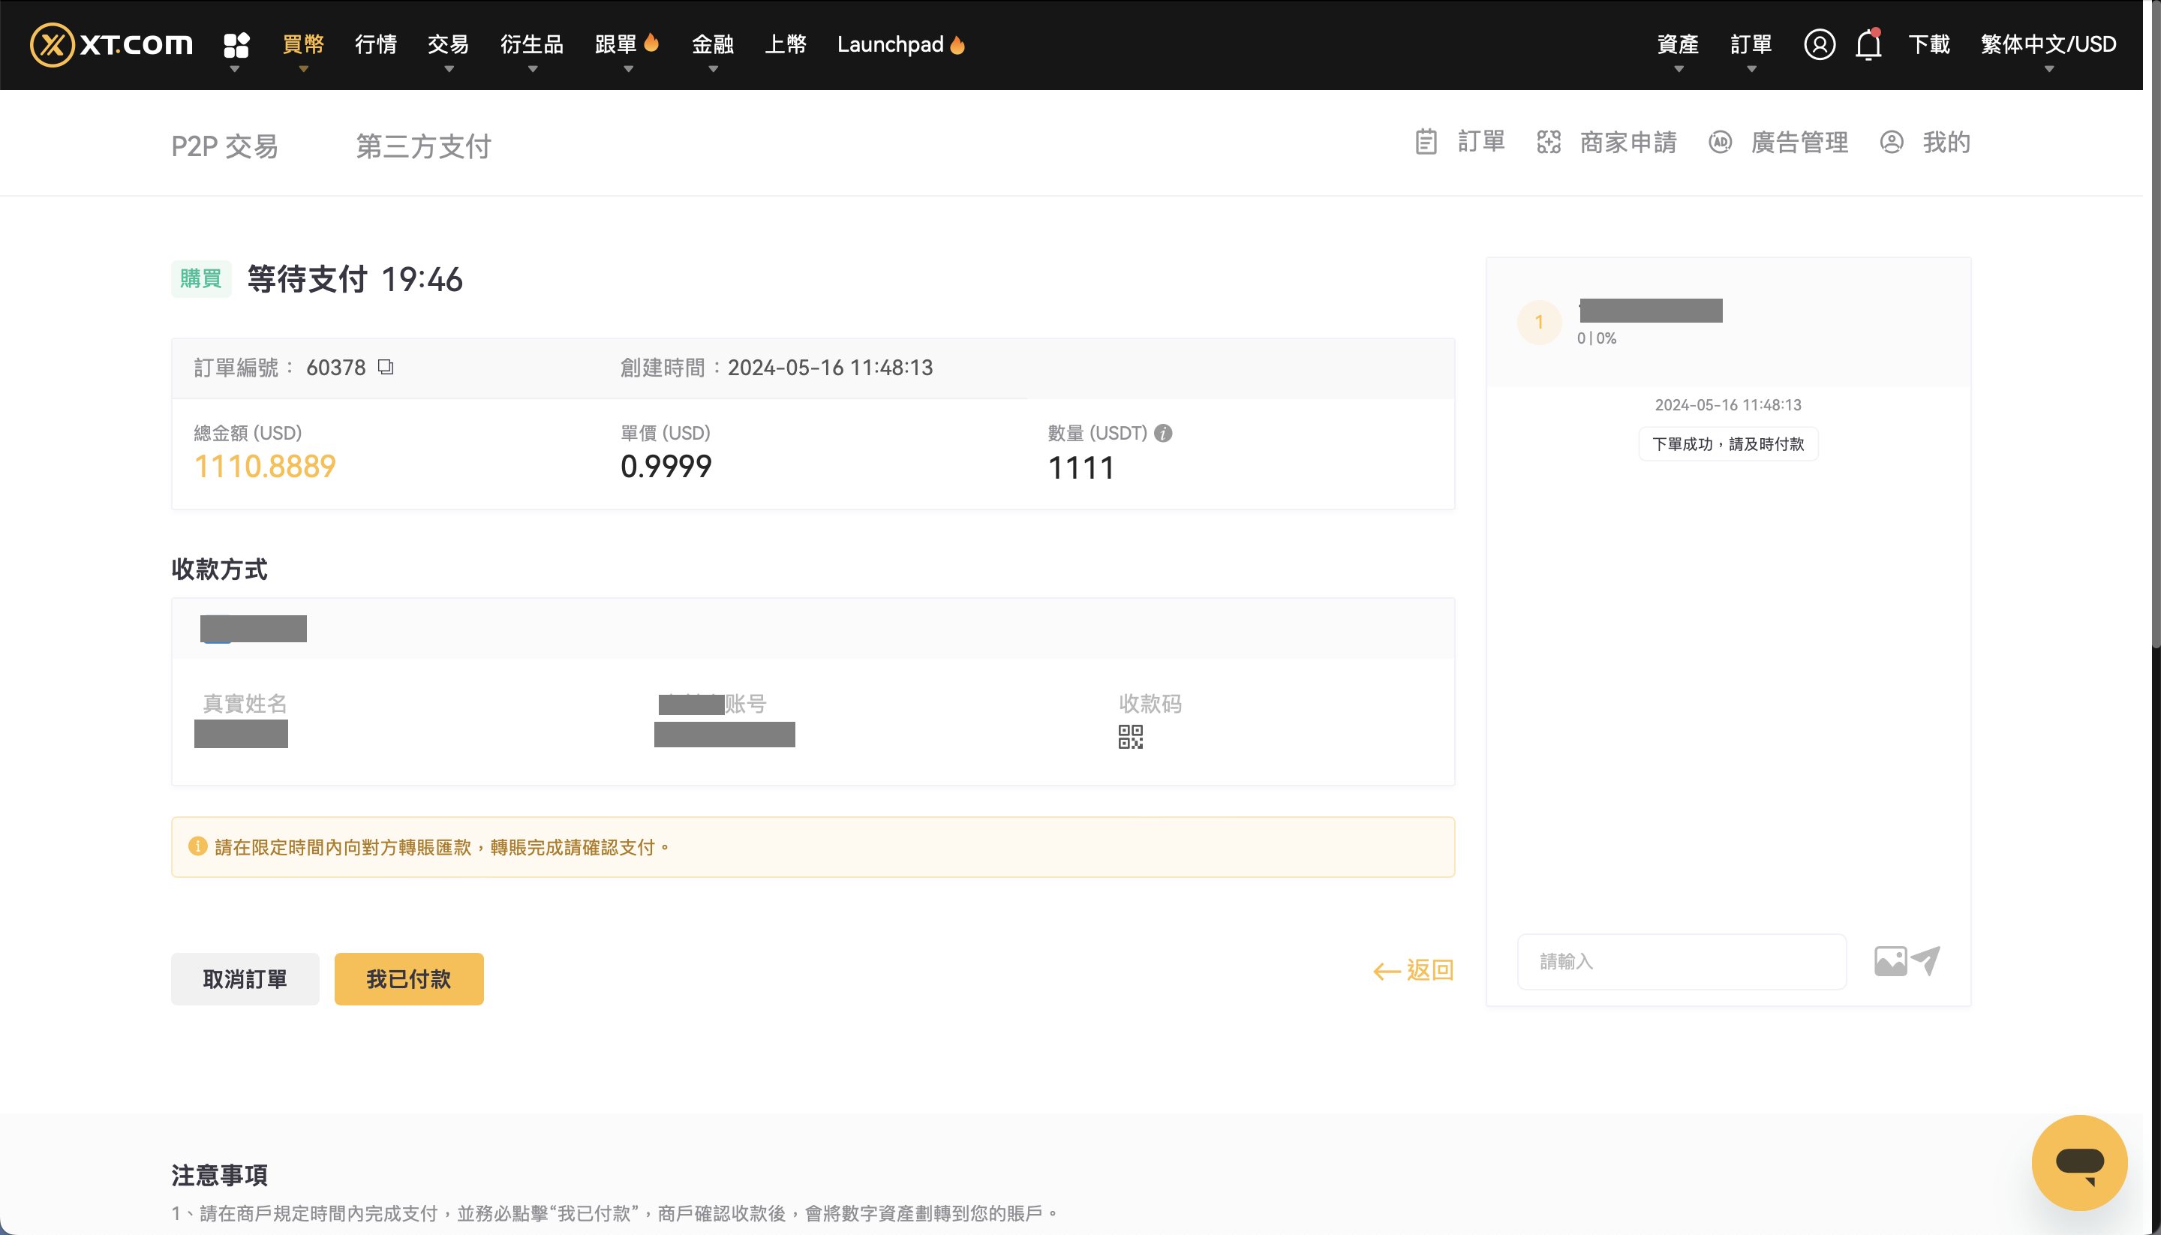2161x1235 pixels.
Task: Click the quantity value 1111
Action: click(1081, 467)
